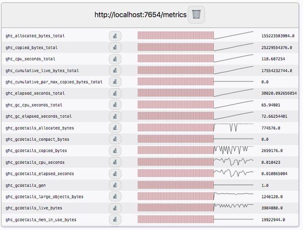Delete the localhost:7654 metrics endpoint via trash icon

point(196,15)
